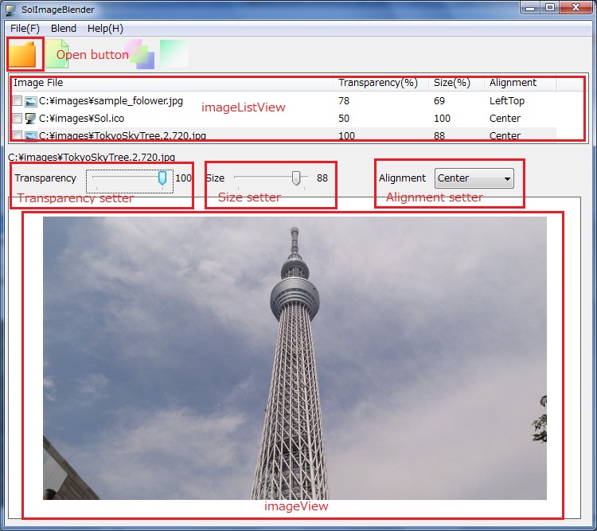Click the Size slider thumb
Viewport: 597px width, 531px height.
tap(296, 178)
